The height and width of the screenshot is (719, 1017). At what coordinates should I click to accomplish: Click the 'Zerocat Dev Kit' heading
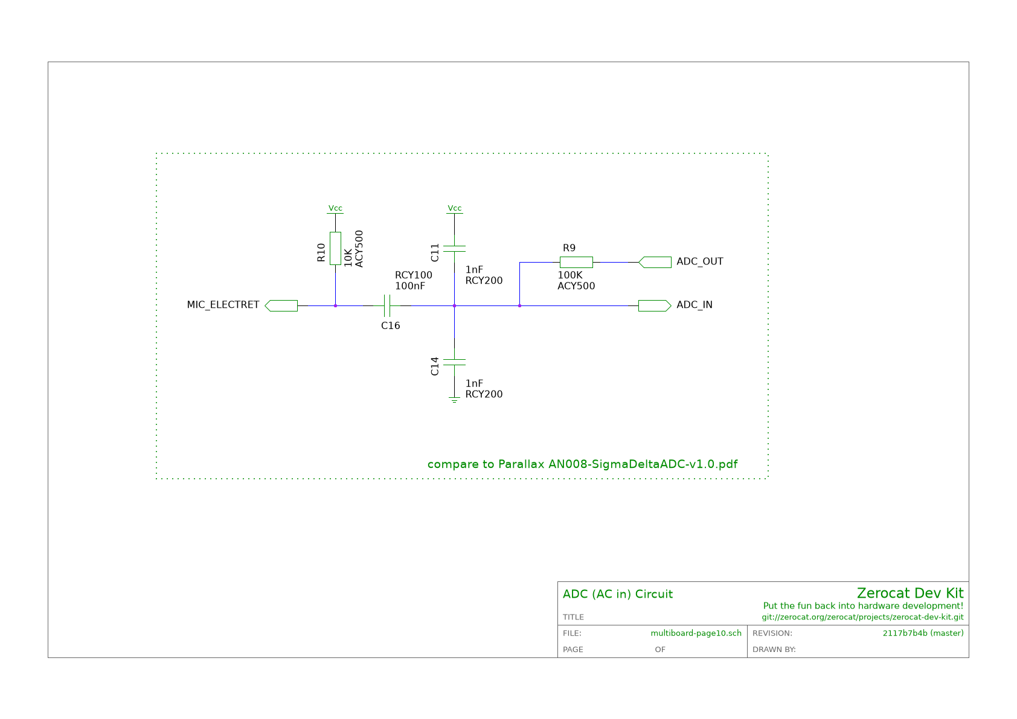click(x=910, y=593)
